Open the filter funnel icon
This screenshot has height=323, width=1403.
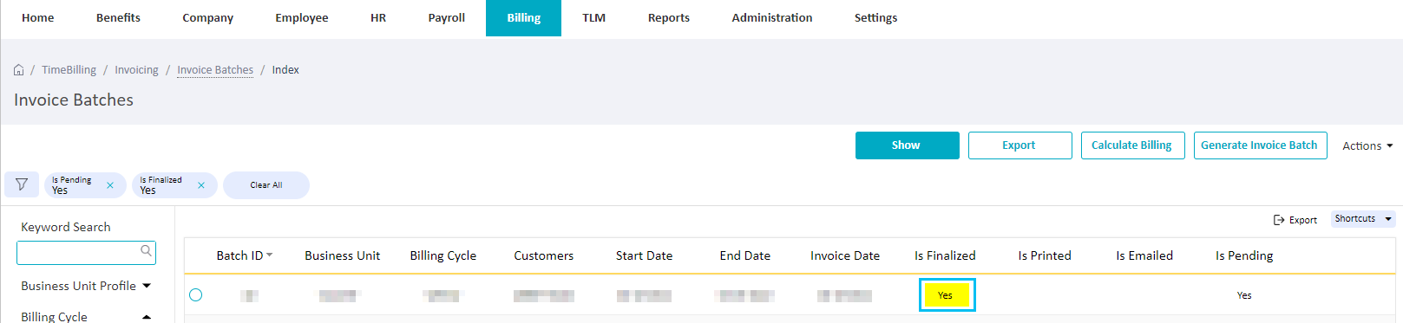pos(22,184)
